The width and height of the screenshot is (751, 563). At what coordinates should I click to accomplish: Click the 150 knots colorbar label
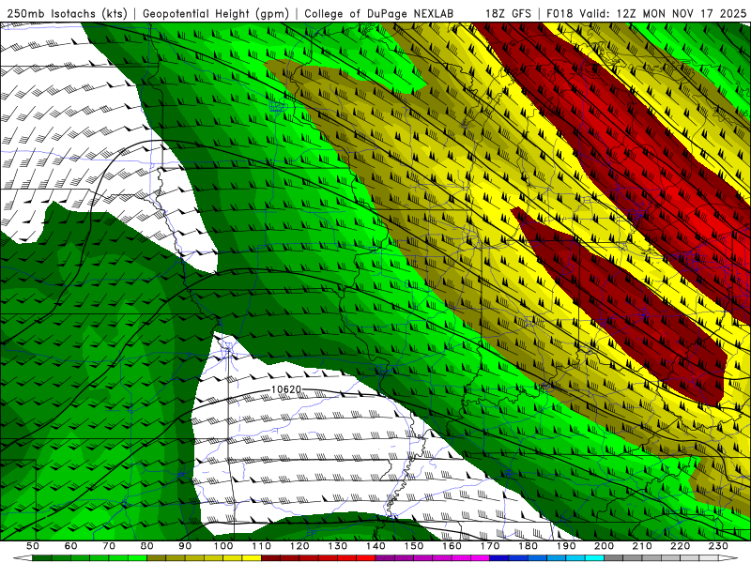414,546
